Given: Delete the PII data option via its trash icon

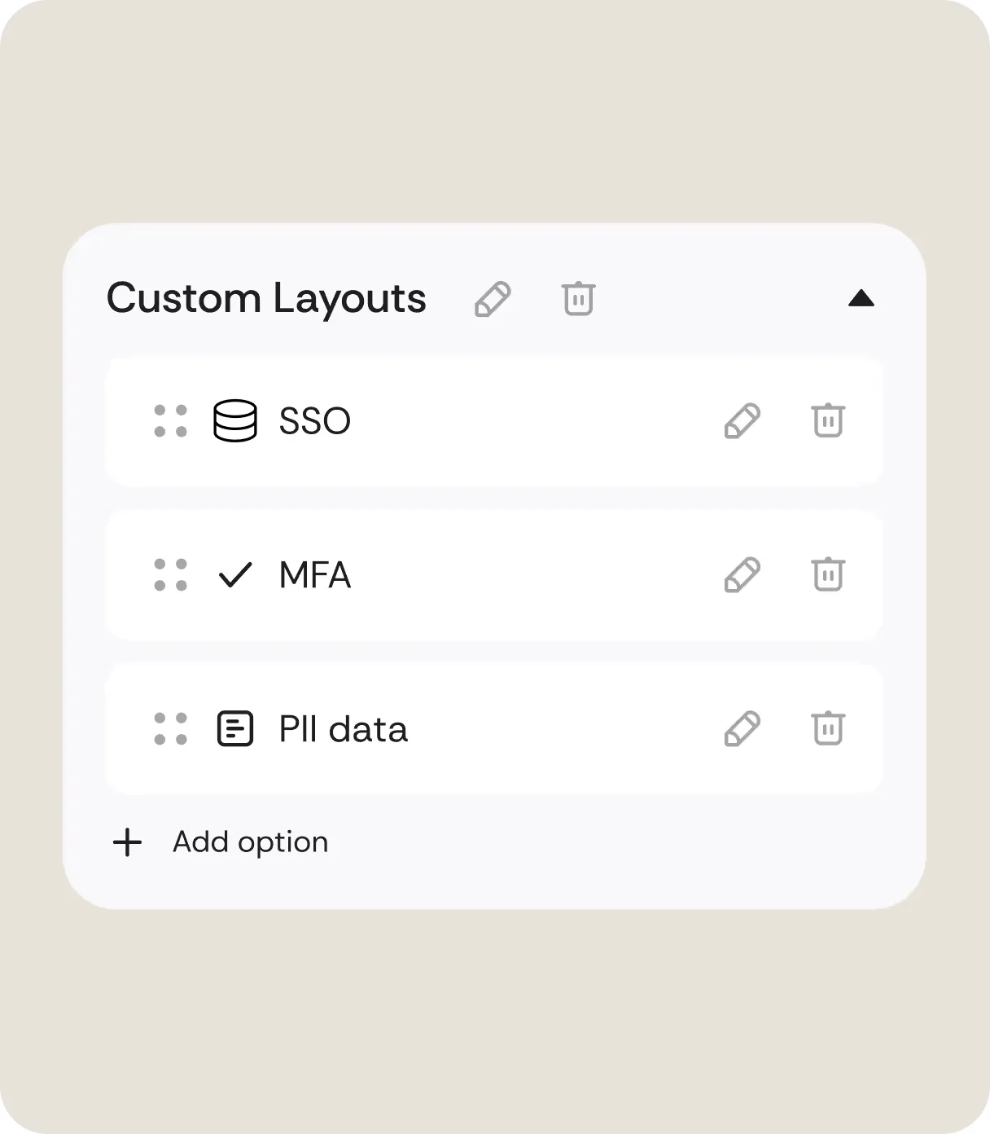Looking at the screenshot, I should click(829, 728).
